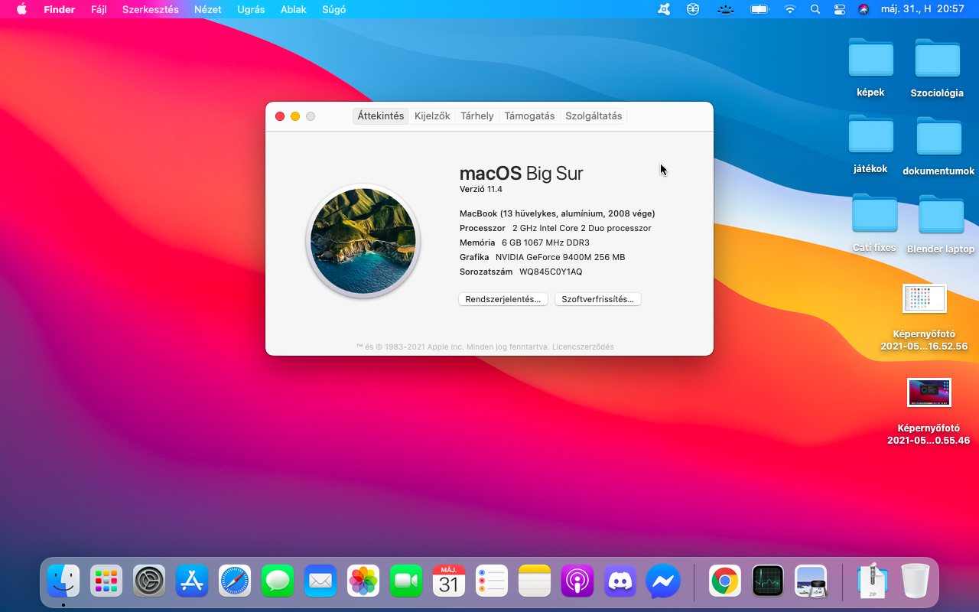The width and height of the screenshot is (979, 612).
Task: Click the 'Verzió 11.4' version text
Action: click(481, 189)
